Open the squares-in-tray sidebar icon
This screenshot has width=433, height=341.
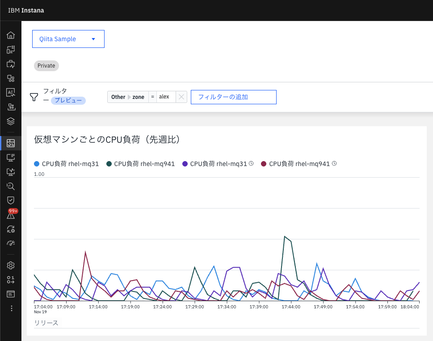point(10,107)
